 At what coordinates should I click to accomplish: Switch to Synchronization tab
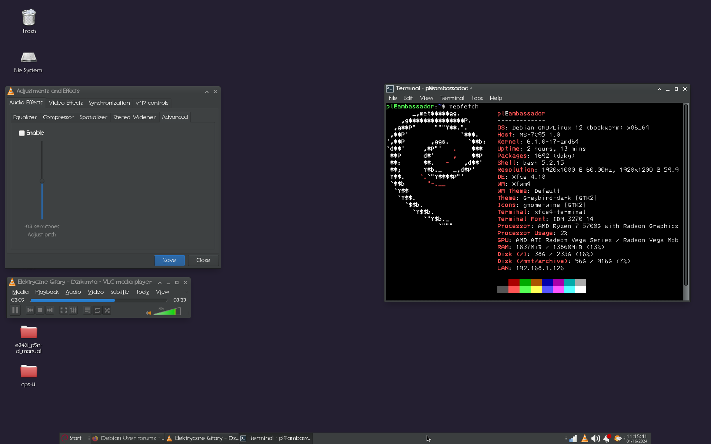(109, 103)
